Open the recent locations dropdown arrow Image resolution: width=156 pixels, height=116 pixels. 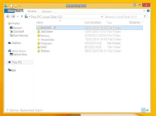coord(18,16)
